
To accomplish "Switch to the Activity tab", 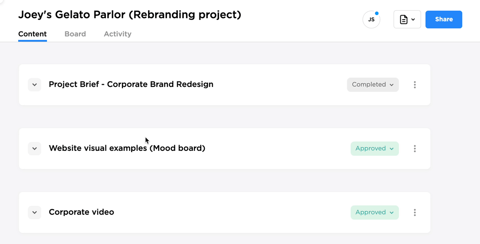I will pyautogui.click(x=117, y=34).
